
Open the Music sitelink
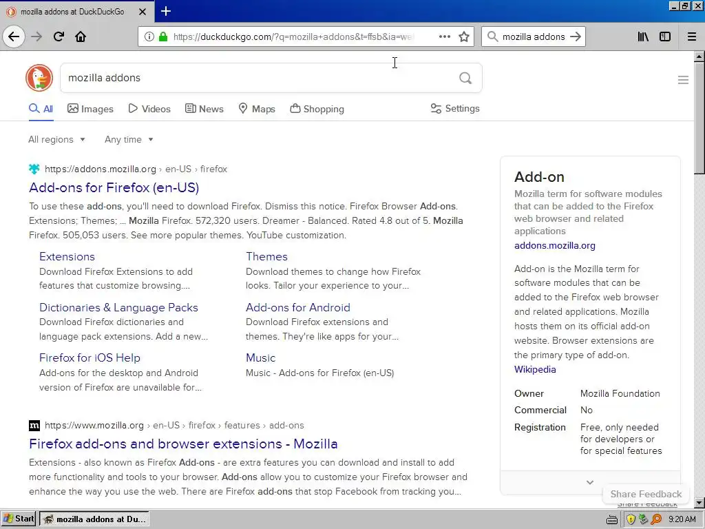(x=261, y=357)
